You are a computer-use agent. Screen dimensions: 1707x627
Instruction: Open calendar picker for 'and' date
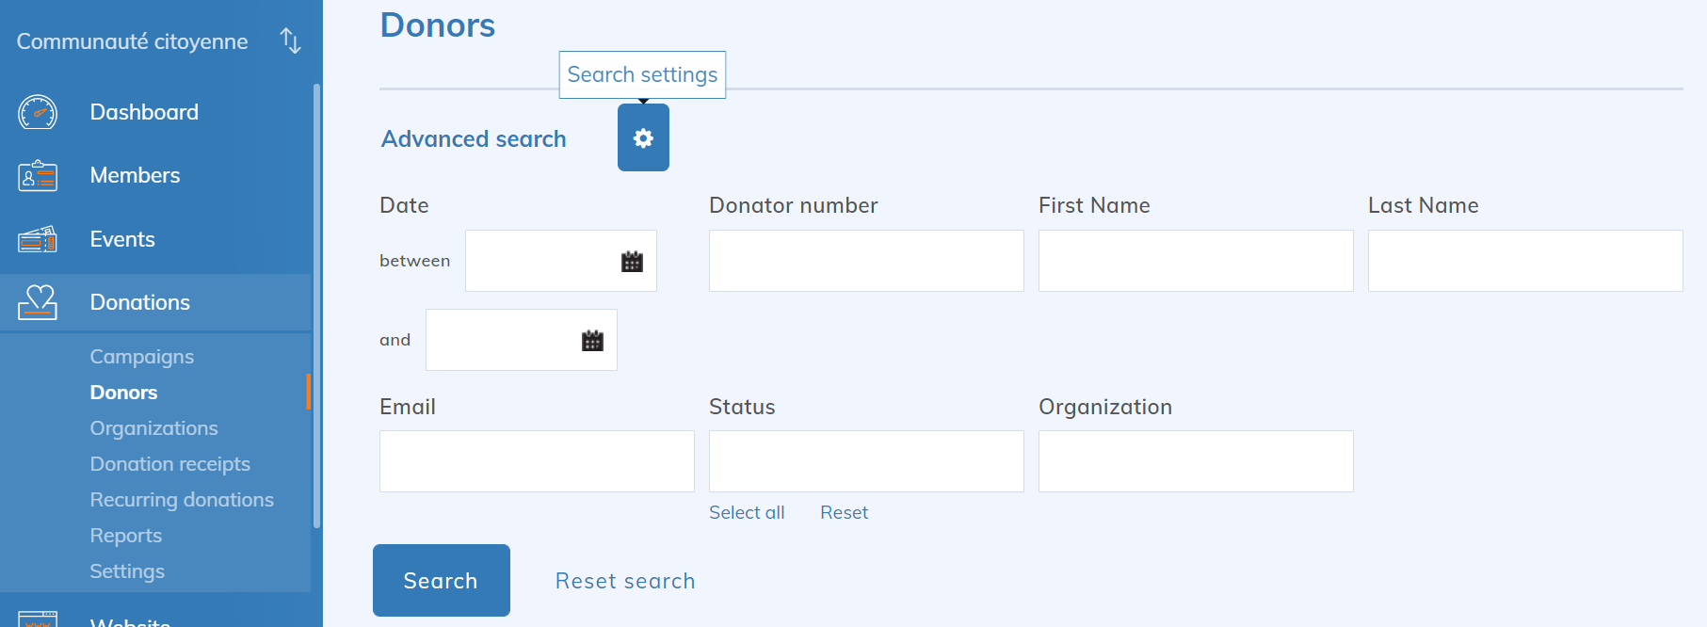[592, 341]
